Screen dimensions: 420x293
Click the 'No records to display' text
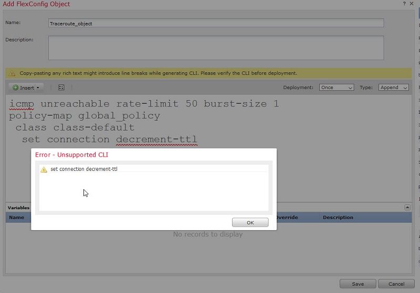pyautogui.click(x=207, y=234)
